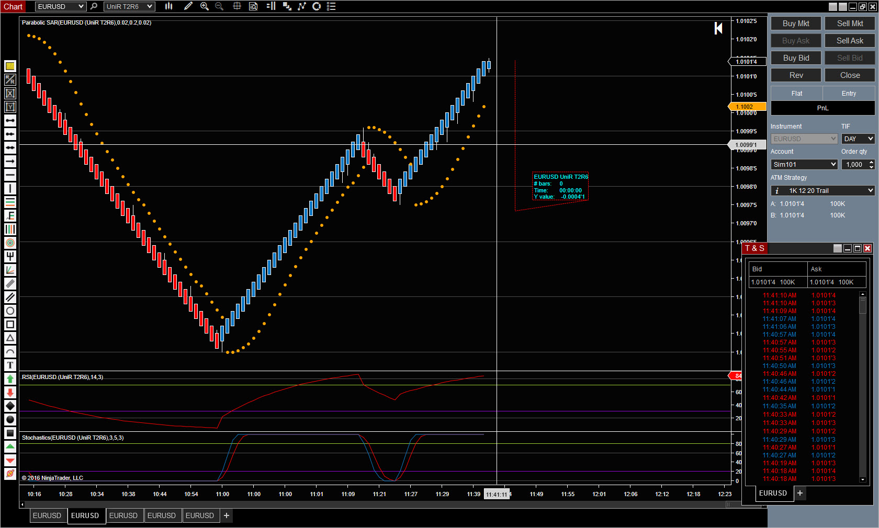
Task: Open the EURUSD instrument selector dropdown
Action: [x=60, y=6]
